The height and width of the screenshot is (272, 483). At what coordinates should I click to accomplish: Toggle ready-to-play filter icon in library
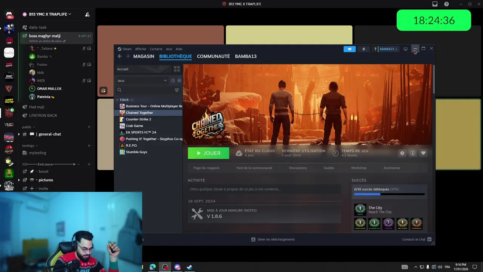(179, 80)
